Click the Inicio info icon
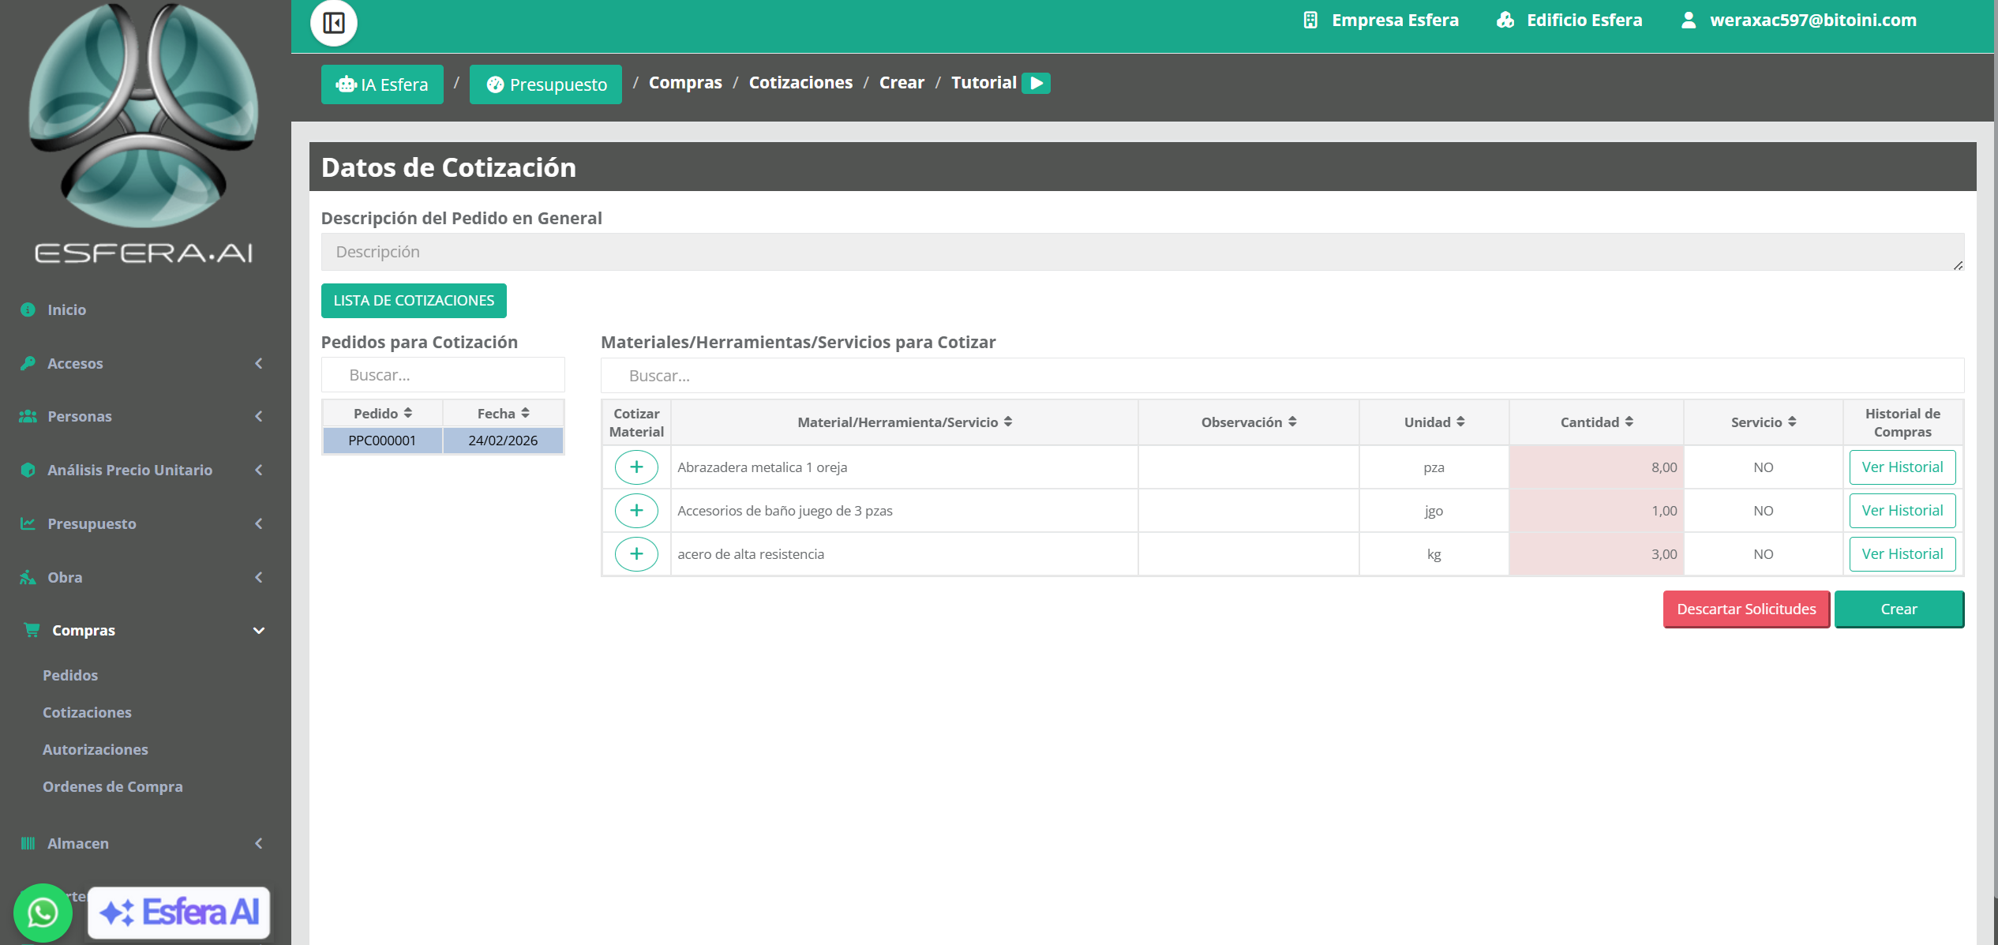 click(28, 309)
